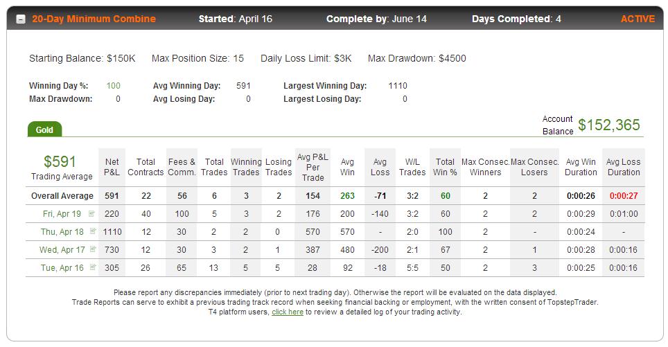Open the note icon for Thu, Apr 18

[94, 231]
